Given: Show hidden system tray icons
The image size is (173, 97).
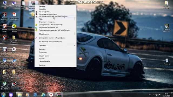Looking at the screenshot, I should click(x=153, y=95).
